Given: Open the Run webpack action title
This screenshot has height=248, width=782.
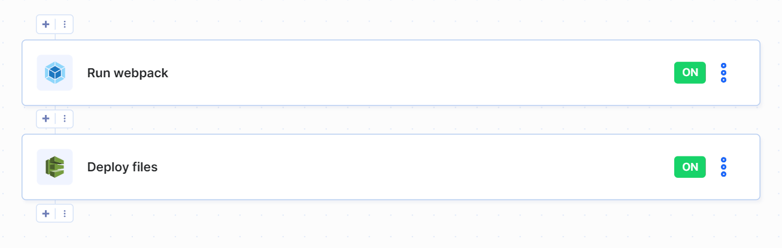Looking at the screenshot, I should (x=128, y=73).
